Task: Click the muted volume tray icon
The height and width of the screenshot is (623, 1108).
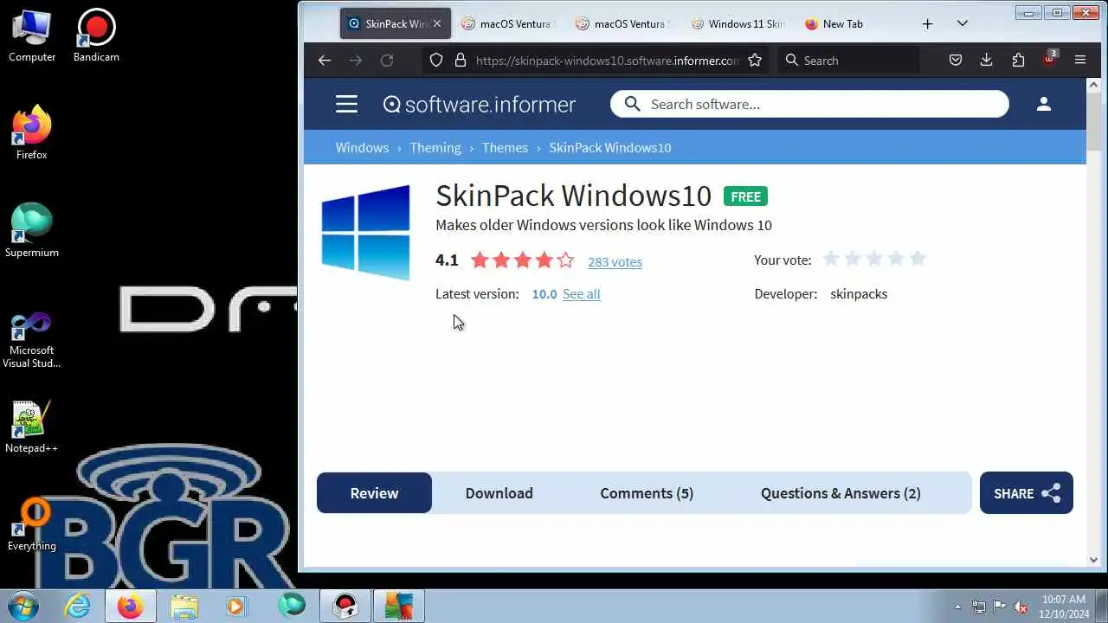Action: tap(1021, 607)
